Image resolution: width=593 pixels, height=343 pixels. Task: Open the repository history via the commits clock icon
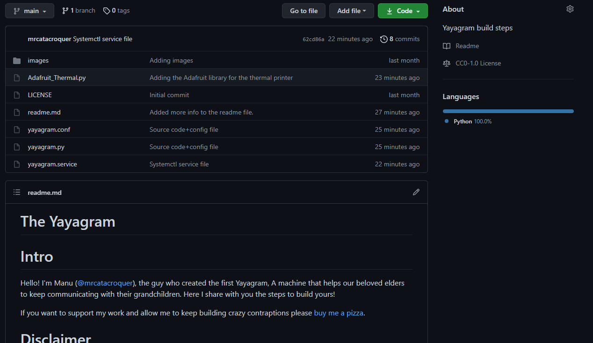[384, 39]
